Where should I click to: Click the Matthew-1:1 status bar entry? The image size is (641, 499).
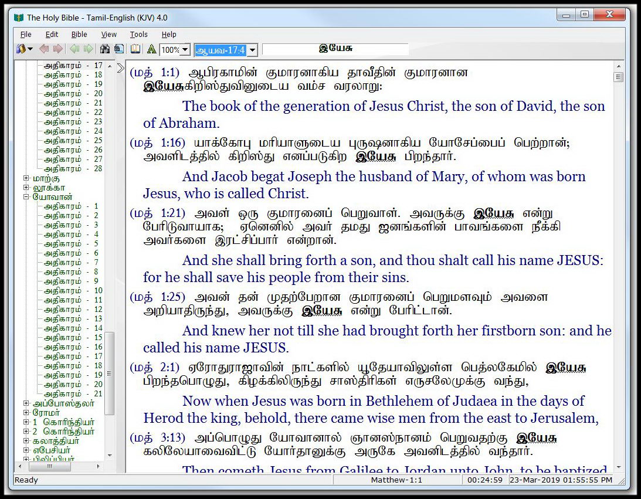[396, 480]
